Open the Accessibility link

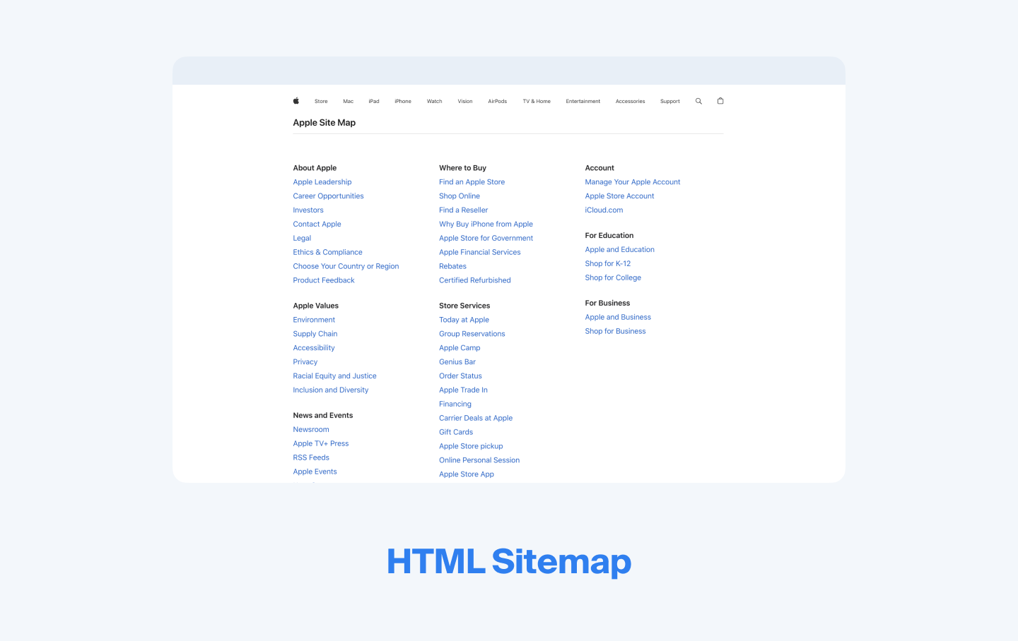pyautogui.click(x=314, y=348)
